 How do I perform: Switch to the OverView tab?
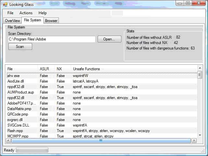(12, 21)
